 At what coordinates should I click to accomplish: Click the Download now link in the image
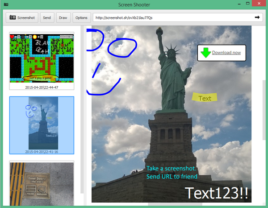click(x=226, y=53)
